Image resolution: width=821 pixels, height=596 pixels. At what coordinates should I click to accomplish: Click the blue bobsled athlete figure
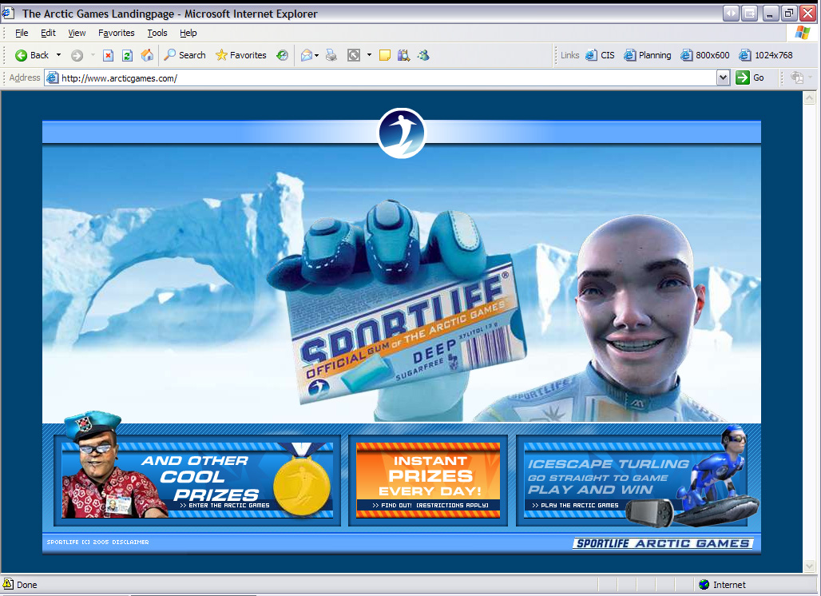[x=717, y=474]
